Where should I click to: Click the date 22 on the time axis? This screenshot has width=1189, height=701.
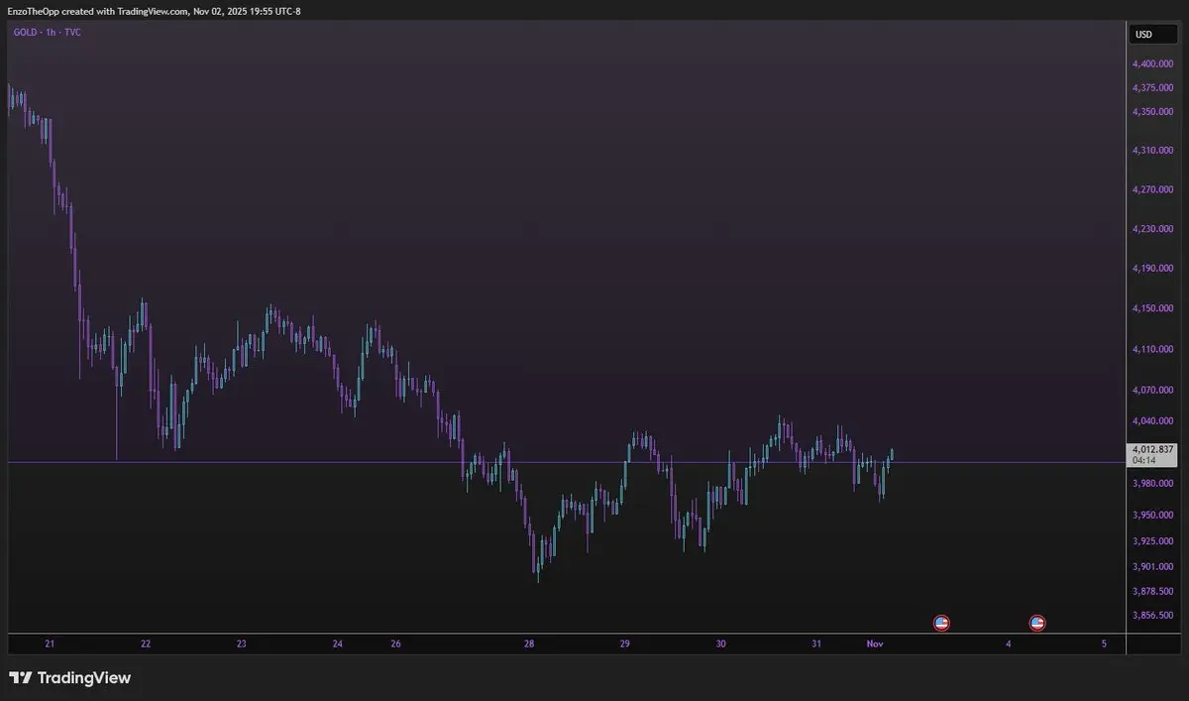146,643
